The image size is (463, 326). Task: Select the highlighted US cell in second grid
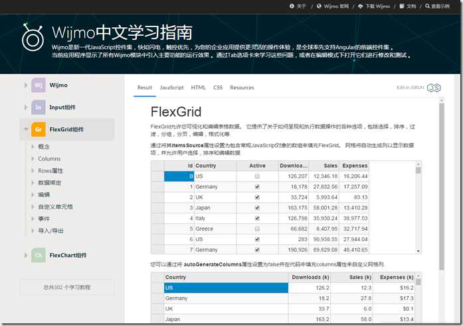pyautogui.click(x=226, y=288)
